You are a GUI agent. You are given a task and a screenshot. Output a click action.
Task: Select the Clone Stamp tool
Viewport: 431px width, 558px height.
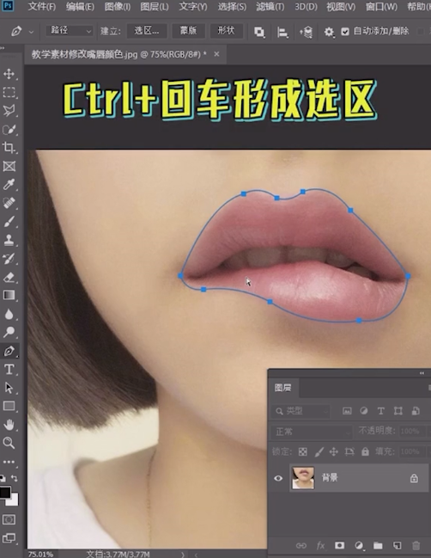click(9, 240)
